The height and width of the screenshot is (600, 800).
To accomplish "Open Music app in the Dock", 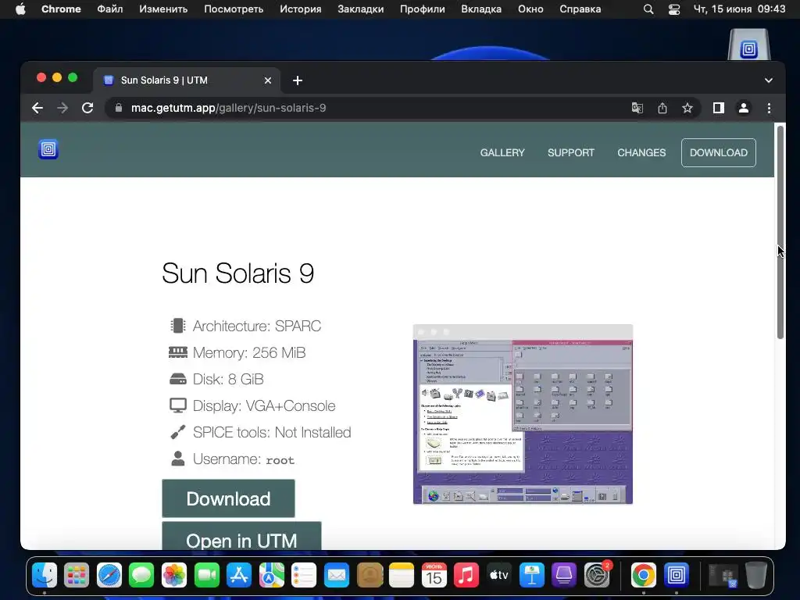I will coord(466,576).
